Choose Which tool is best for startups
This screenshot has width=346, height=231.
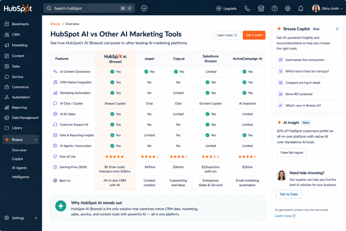(307, 71)
